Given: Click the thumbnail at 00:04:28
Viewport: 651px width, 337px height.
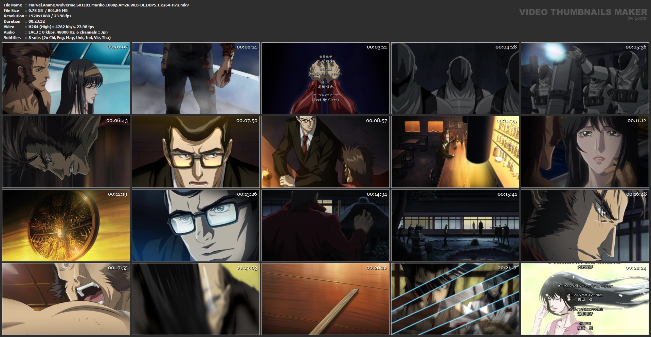Looking at the screenshot, I should click(455, 78).
